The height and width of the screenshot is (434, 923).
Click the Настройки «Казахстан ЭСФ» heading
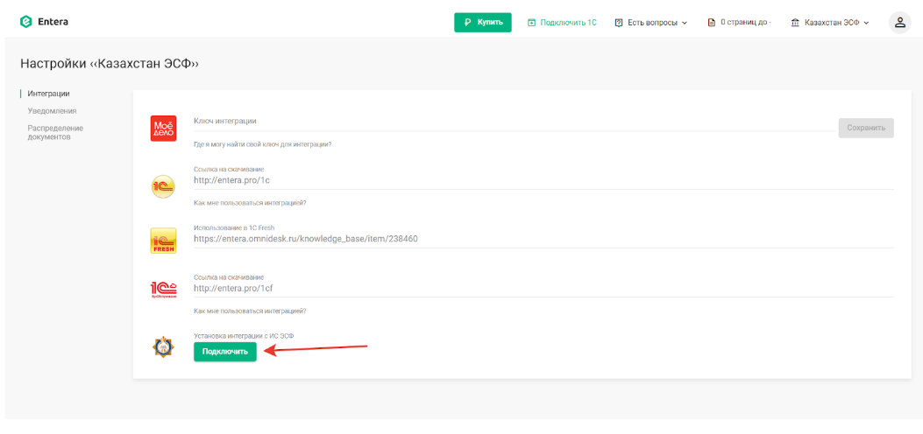(x=110, y=63)
